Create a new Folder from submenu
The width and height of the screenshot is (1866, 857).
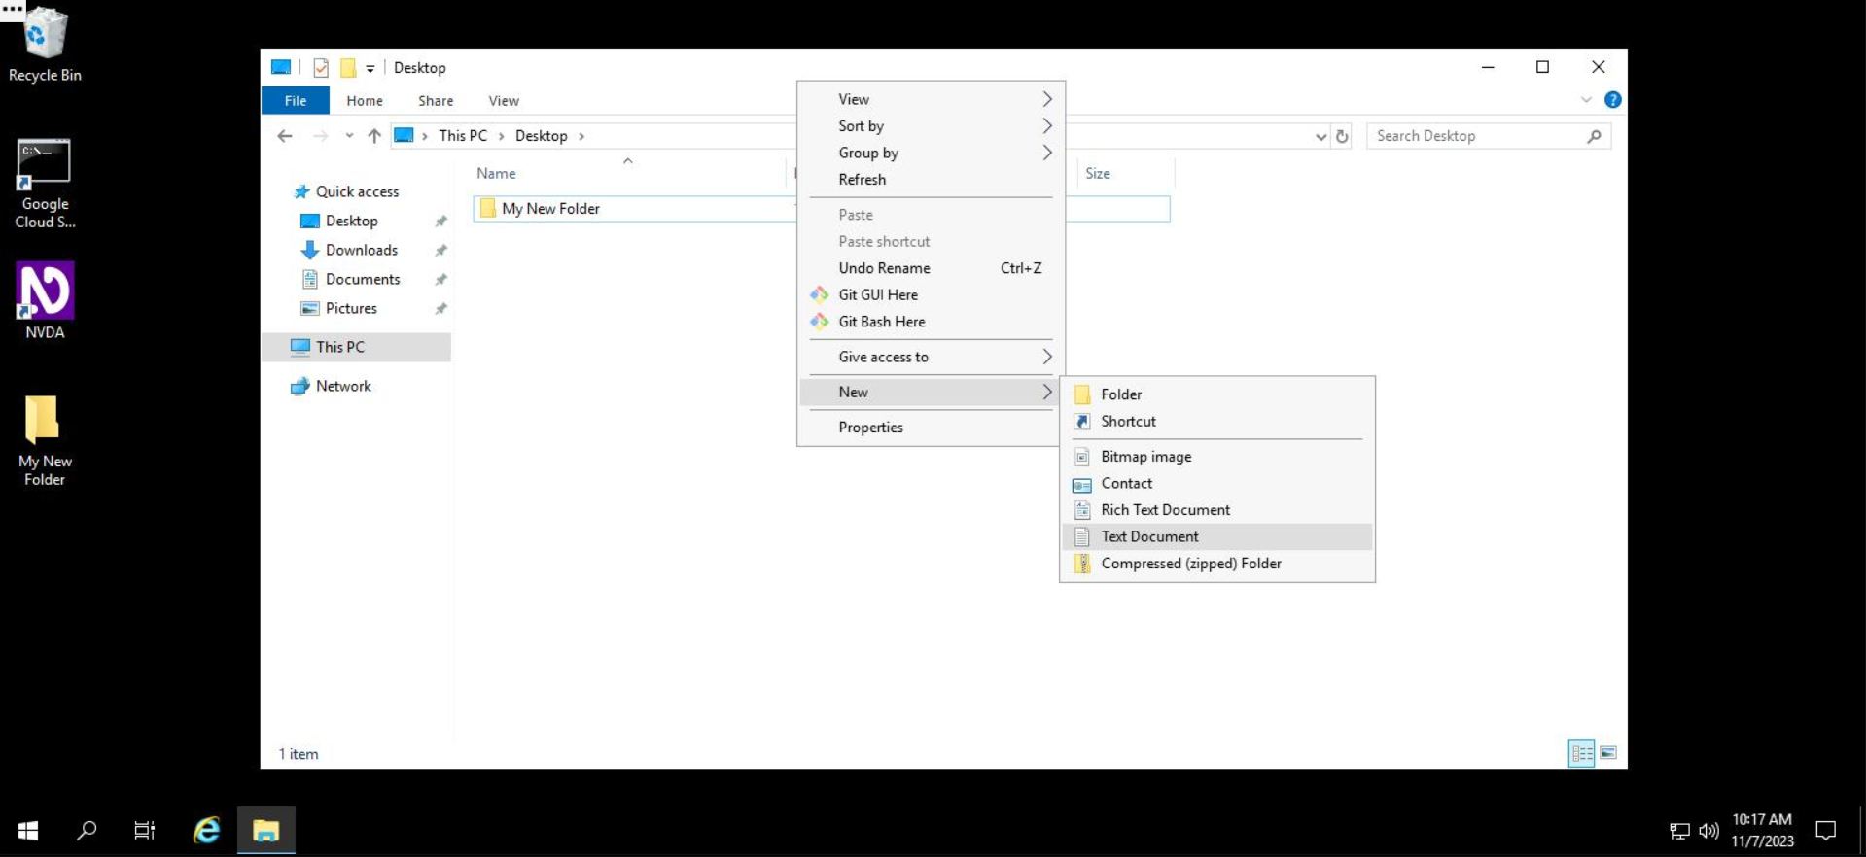tap(1217, 394)
